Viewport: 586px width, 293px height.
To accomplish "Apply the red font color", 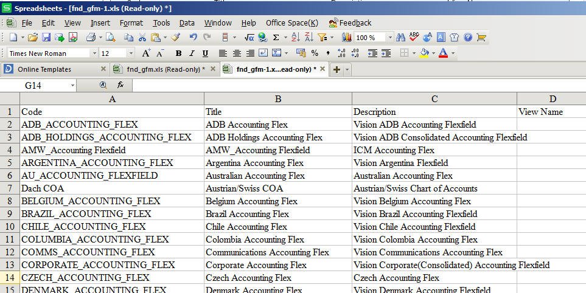I will pos(443,53).
